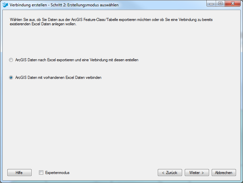Click the application icon in the title bar

5,5
